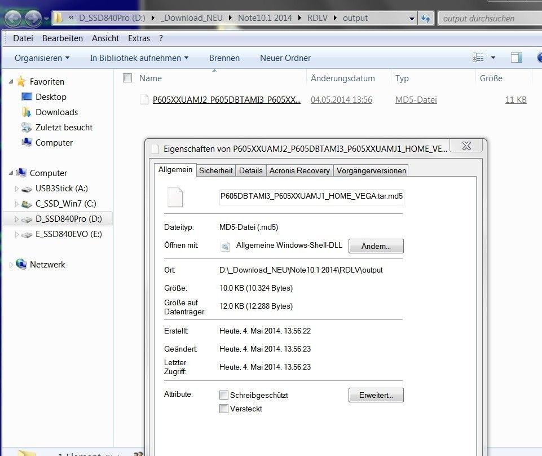Screen dimensions: 542x456
Task: Expand the C_SSD_Win7 (C:) tree node
Action: tap(16, 204)
